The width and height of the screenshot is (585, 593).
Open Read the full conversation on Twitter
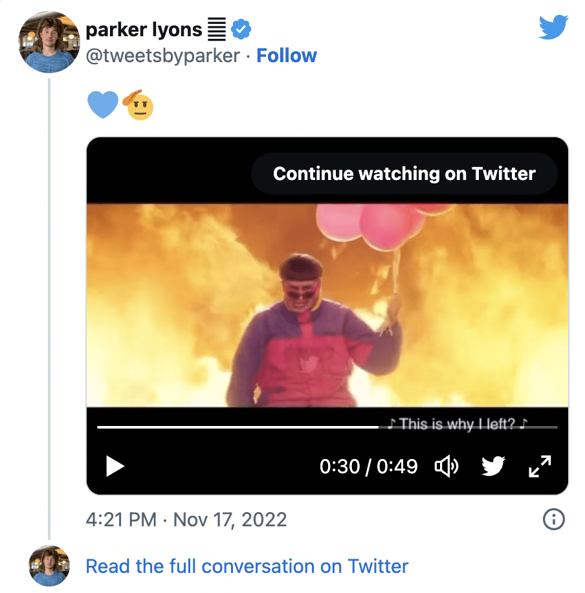click(x=248, y=566)
